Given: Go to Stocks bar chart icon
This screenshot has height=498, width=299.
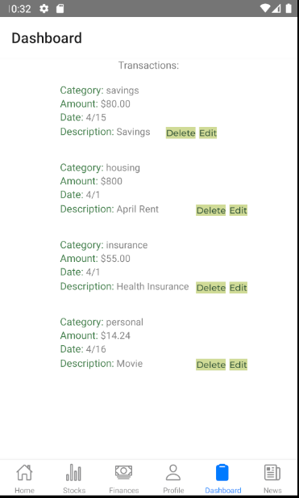Looking at the screenshot, I should coord(74,473).
